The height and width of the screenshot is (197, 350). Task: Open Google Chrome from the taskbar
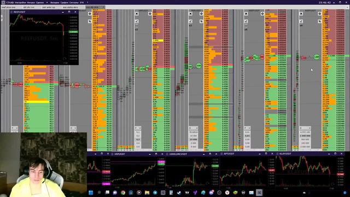point(123,193)
